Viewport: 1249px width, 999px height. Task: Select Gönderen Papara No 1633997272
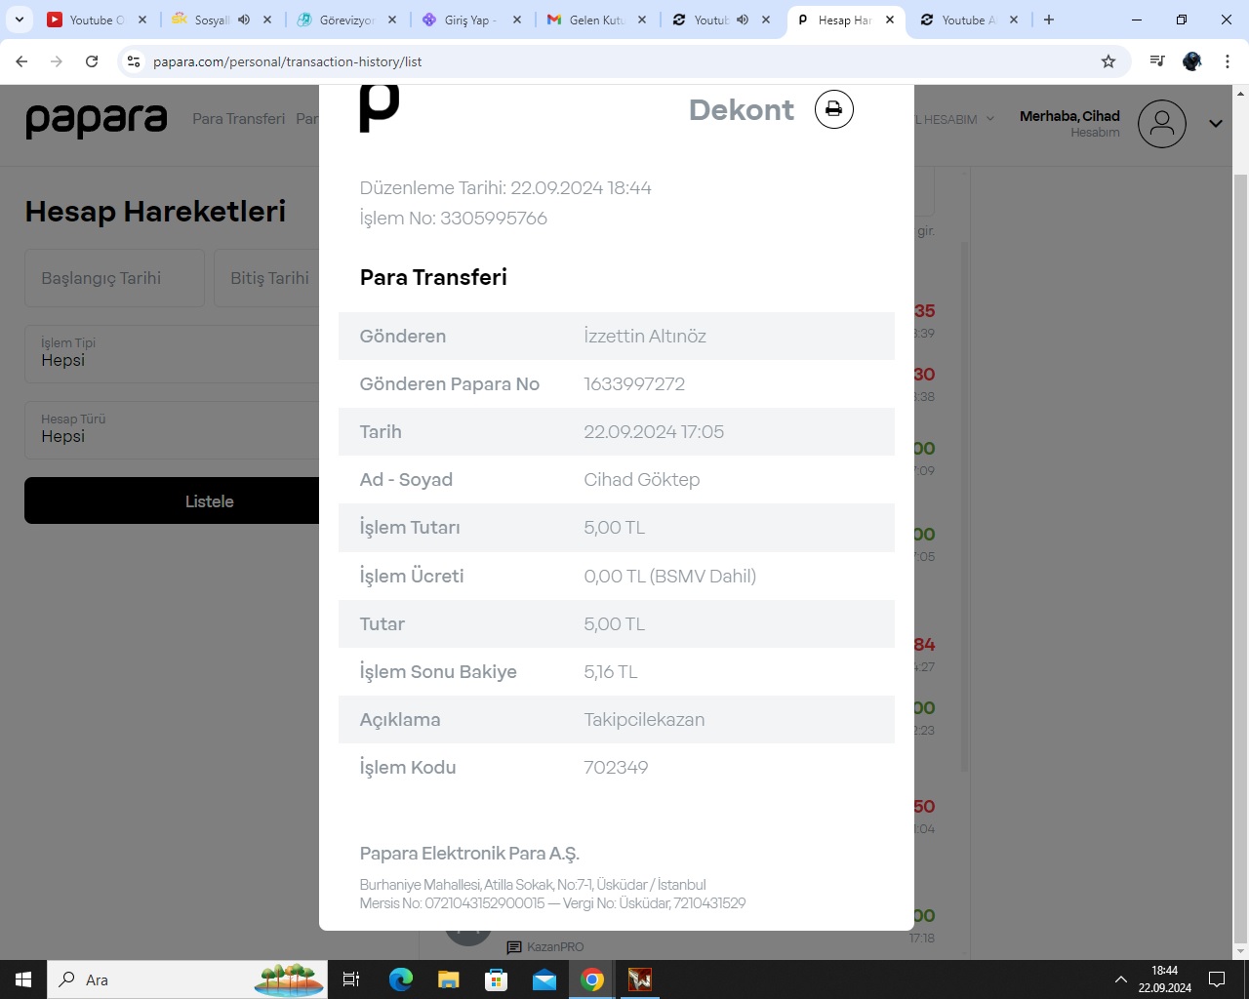tap(634, 383)
